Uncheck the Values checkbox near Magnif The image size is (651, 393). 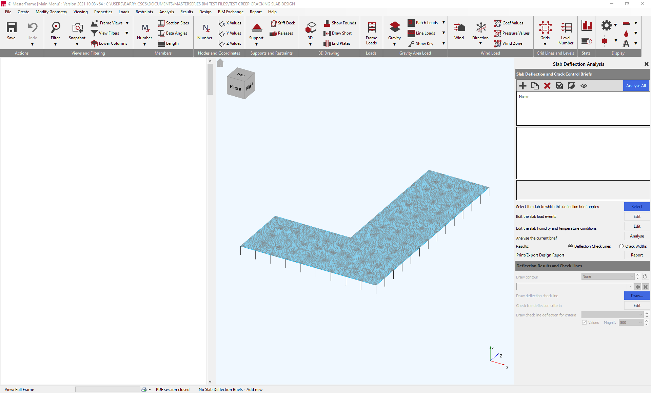[584, 322]
